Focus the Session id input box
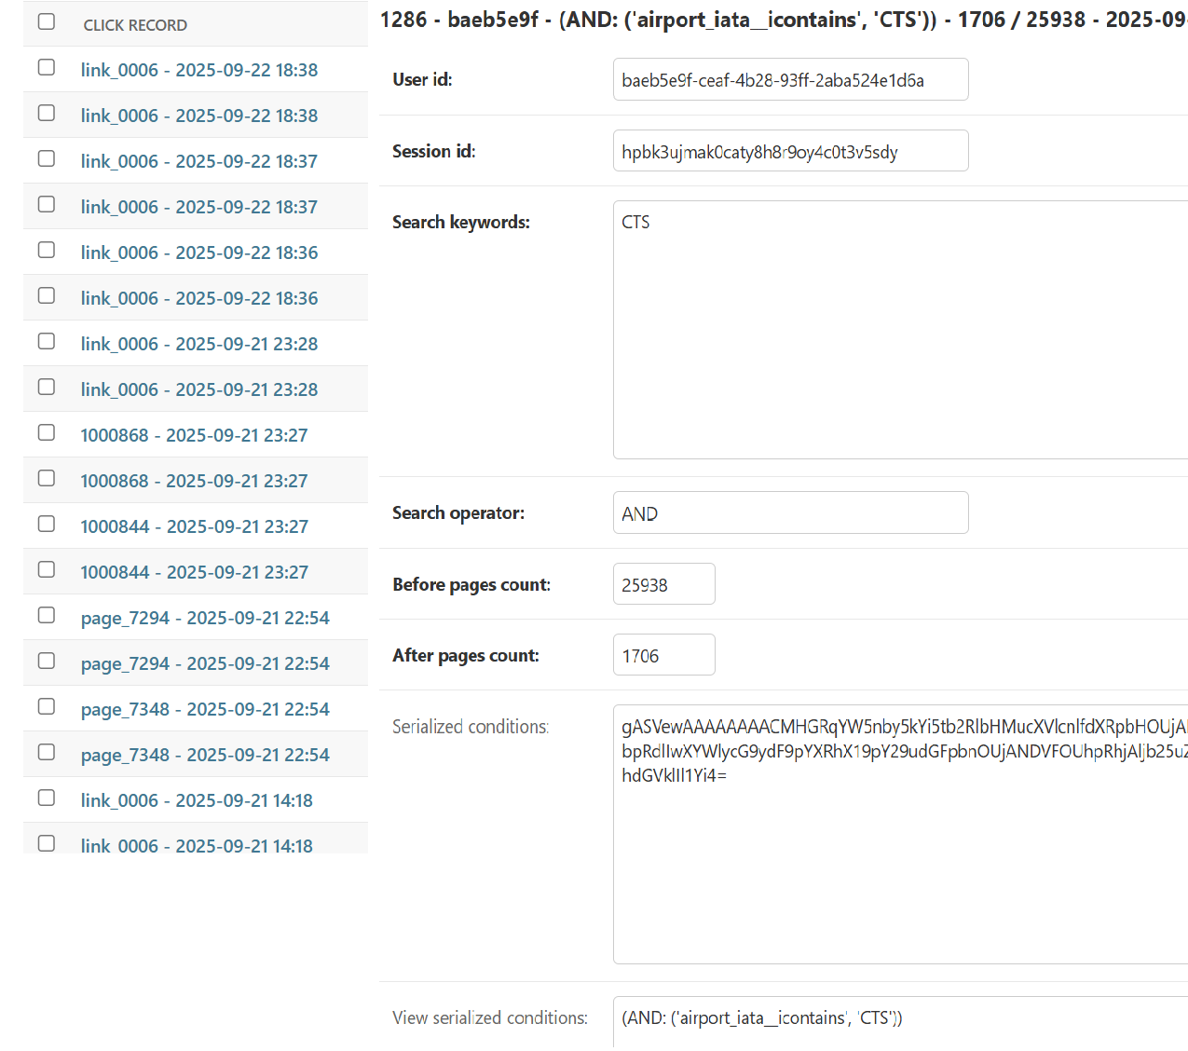 click(790, 151)
